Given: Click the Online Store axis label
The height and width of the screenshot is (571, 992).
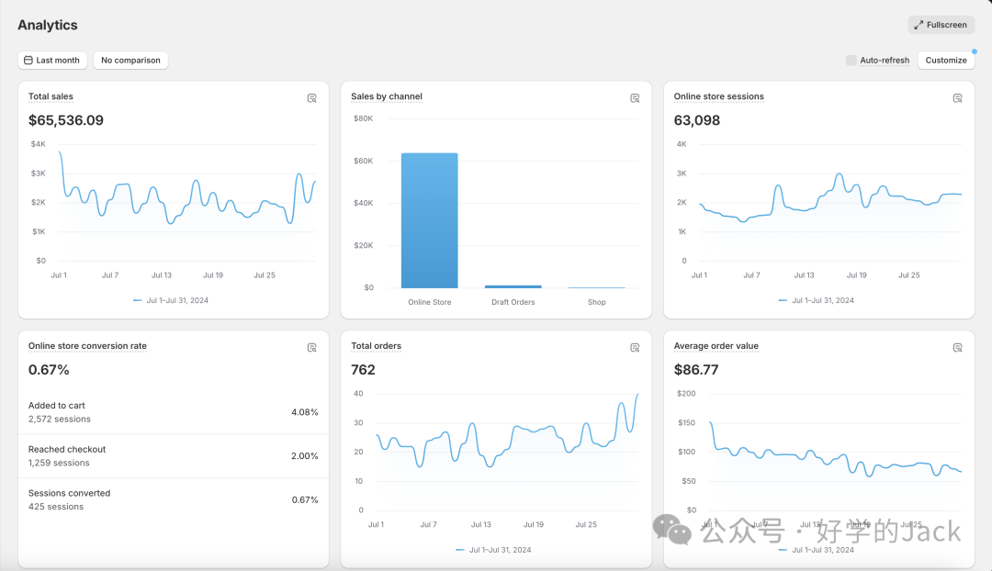Looking at the screenshot, I should pos(430,302).
